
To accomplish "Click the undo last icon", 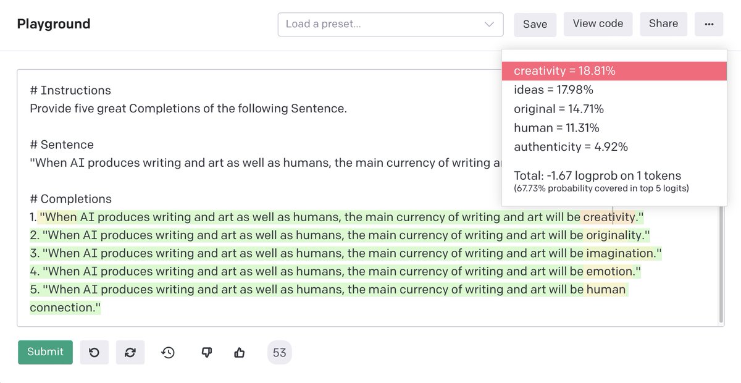I will coord(94,352).
